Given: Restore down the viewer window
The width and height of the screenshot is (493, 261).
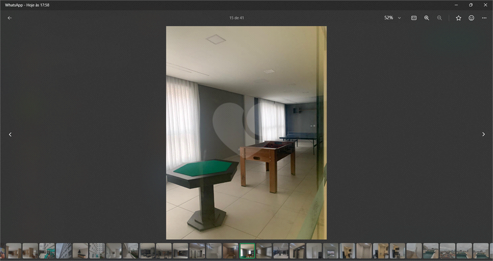Looking at the screenshot, I should point(471,5).
